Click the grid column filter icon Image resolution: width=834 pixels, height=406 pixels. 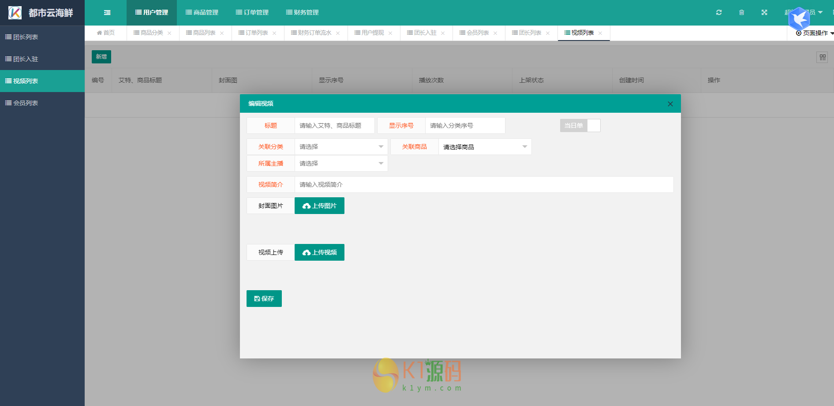click(822, 57)
